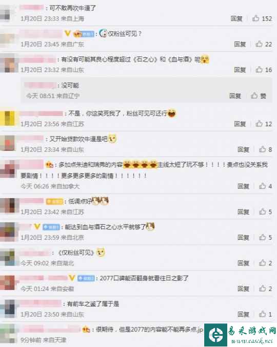Image resolution: width=277 pixels, height=347 pixels.
Task: Like the 仅粉丝可见? comment with 22 likes
Action: click(x=259, y=44)
